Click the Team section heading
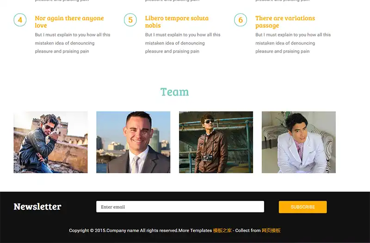Screen dimensions: 370x243 click(x=175, y=92)
